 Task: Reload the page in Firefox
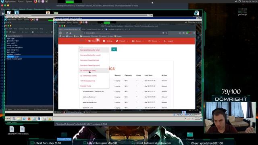tap(67, 33)
